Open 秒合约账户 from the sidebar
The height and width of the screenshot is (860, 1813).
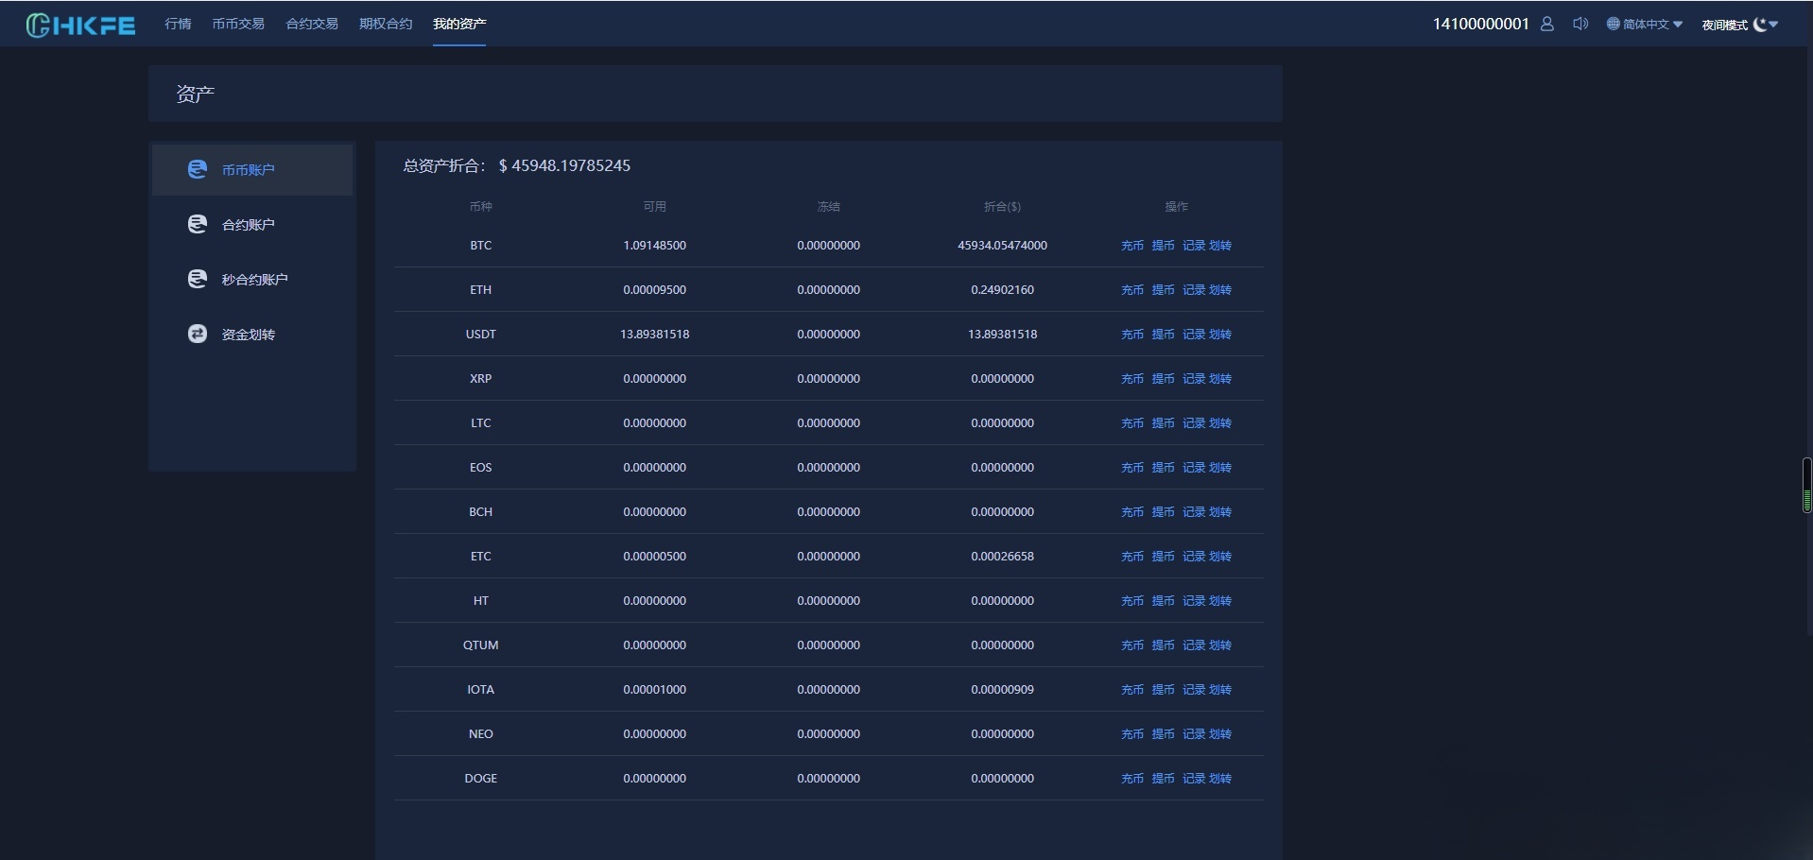(197, 278)
